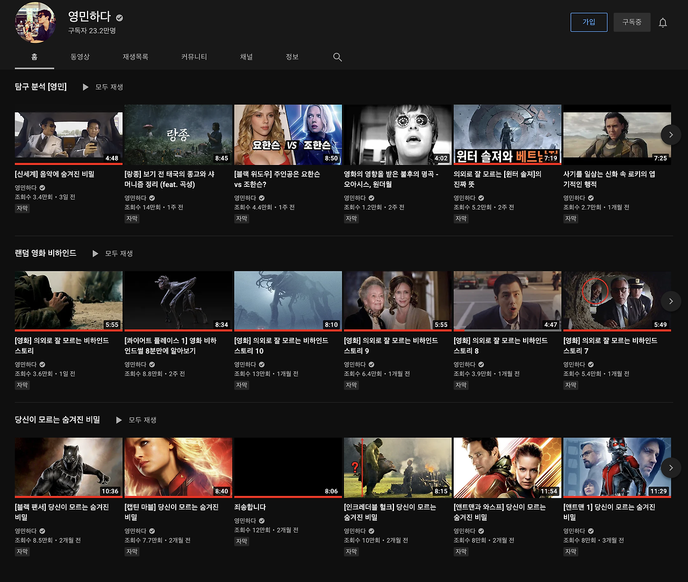Viewport: 688px width, 582px height.
Task: View the 정보 tab
Action: point(292,57)
